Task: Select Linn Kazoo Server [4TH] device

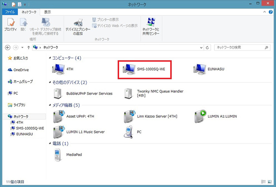Action: coord(151,116)
